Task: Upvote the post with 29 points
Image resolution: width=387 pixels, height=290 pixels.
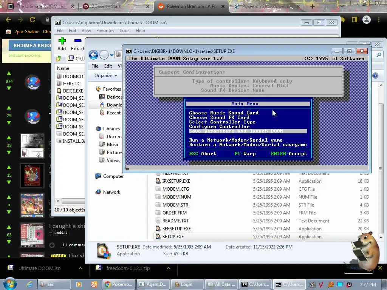Action: [x=9, y=108]
